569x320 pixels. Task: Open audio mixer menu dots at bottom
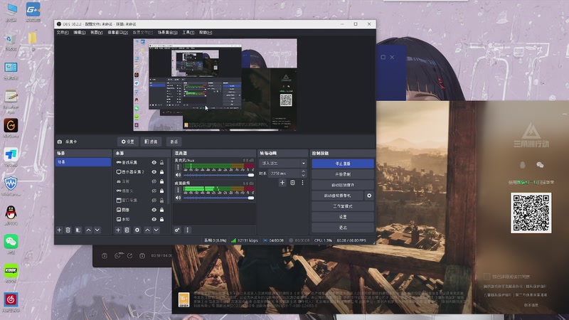pyautogui.click(x=187, y=230)
